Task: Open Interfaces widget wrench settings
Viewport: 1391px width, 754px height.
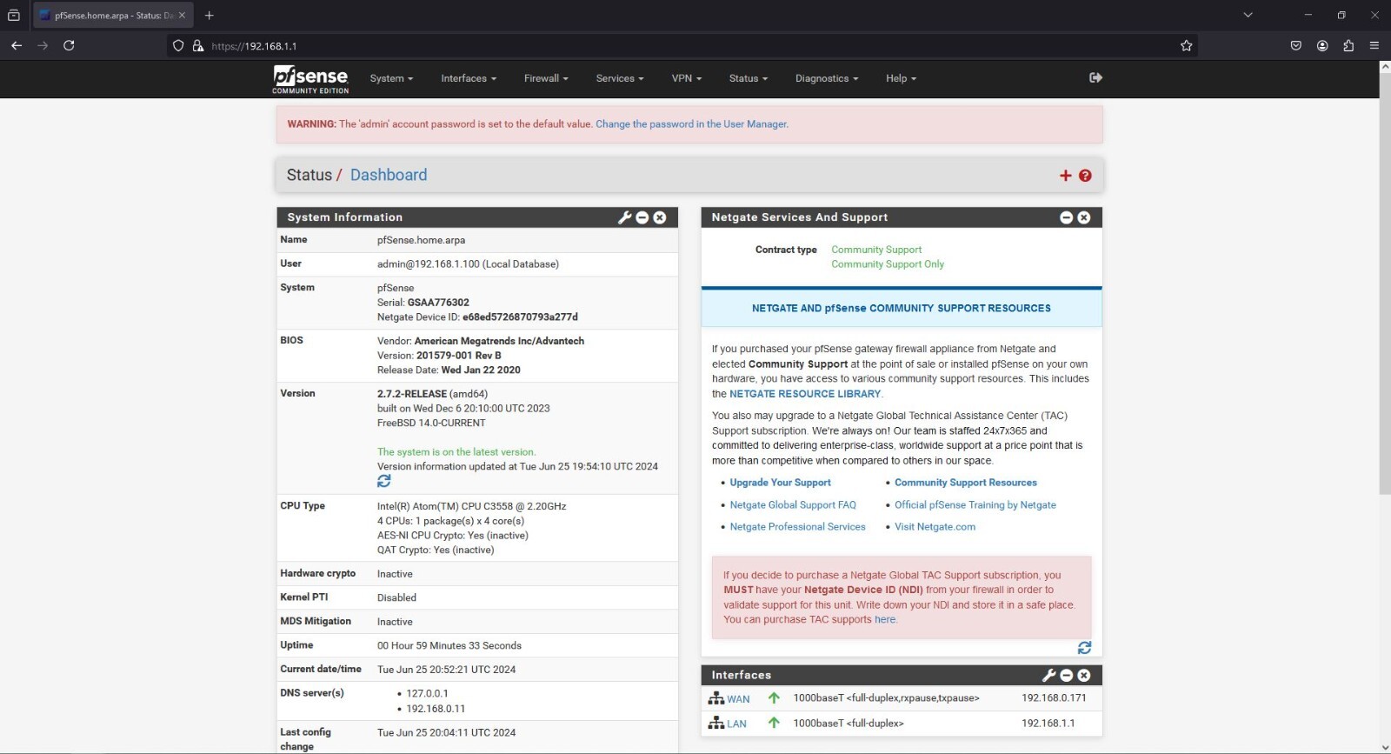Action: (1048, 676)
